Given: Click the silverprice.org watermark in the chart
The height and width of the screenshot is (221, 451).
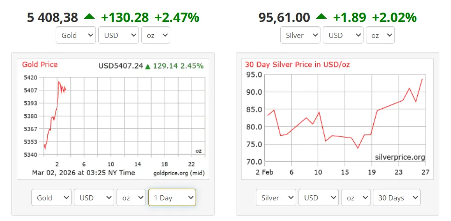Looking at the screenshot, I should tap(400, 157).
